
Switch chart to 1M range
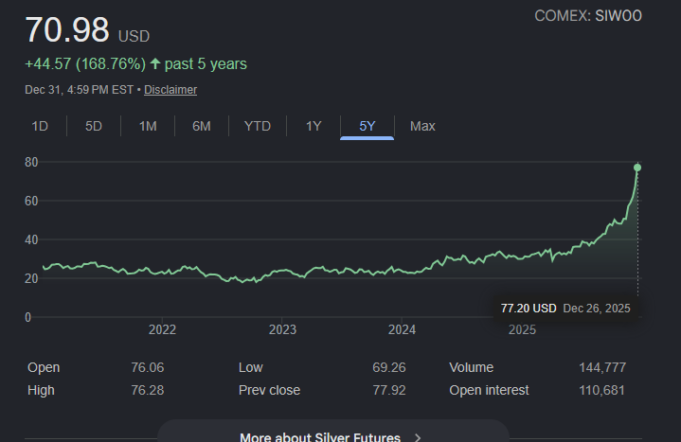pos(148,126)
